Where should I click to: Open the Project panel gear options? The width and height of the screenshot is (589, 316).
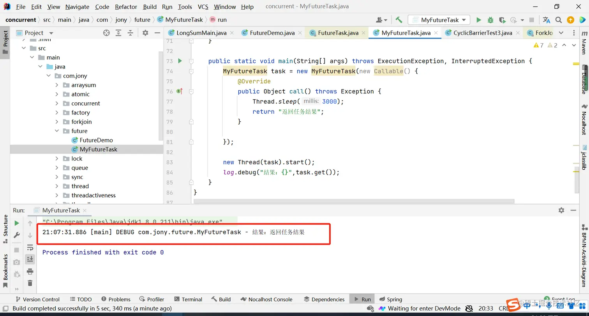tap(145, 33)
